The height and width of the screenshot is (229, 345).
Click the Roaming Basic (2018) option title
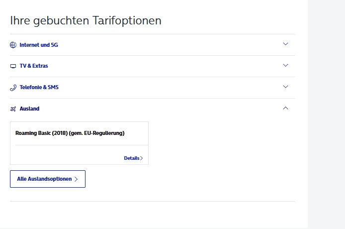(70, 133)
